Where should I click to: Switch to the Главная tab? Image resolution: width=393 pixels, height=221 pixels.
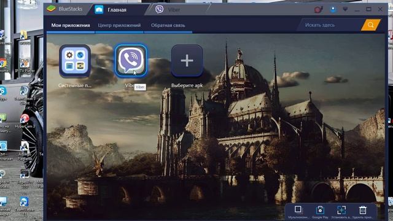point(117,10)
